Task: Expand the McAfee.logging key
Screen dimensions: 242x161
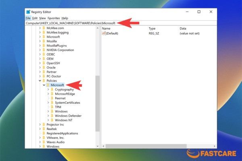Action: pos(40,32)
